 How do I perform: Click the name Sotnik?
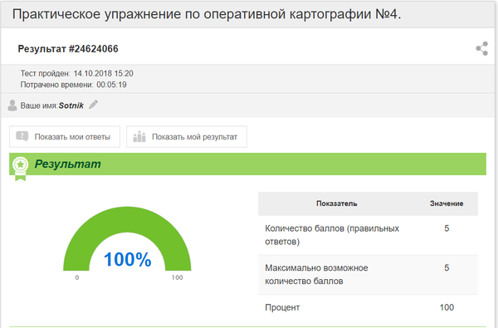click(x=71, y=105)
